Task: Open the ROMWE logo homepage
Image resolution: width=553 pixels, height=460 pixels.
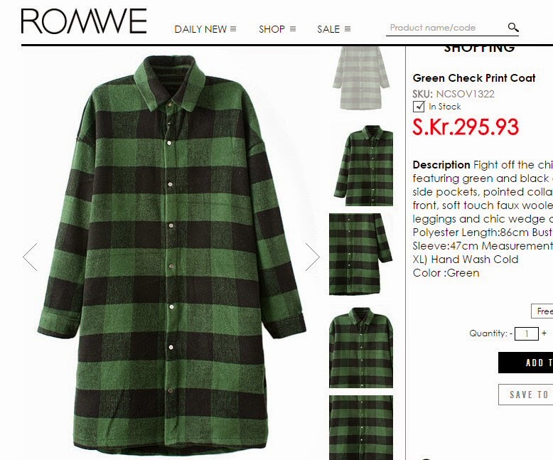Action: (84, 21)
